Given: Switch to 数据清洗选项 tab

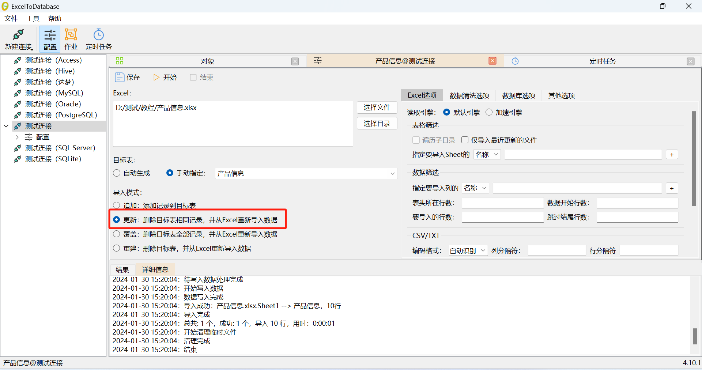Looking at the screenshot, I should click(x=469, y=95).
